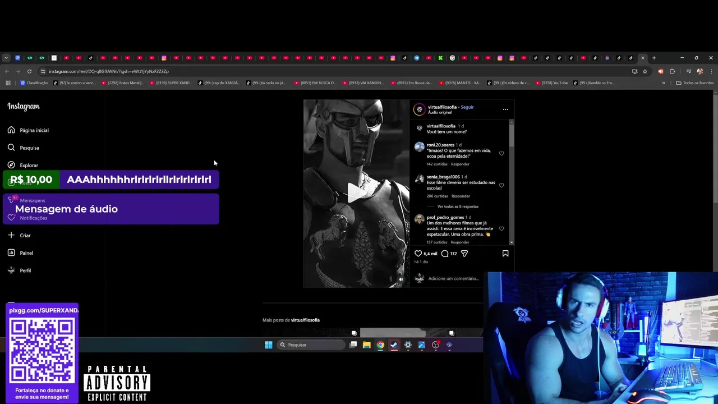Open the (9338) YouTube bookmark
The width and height of the screenshot is (718, 404).
pos(550,83)
